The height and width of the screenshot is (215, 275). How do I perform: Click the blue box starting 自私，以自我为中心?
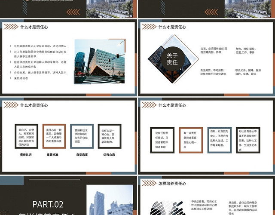tap(220, 140)
